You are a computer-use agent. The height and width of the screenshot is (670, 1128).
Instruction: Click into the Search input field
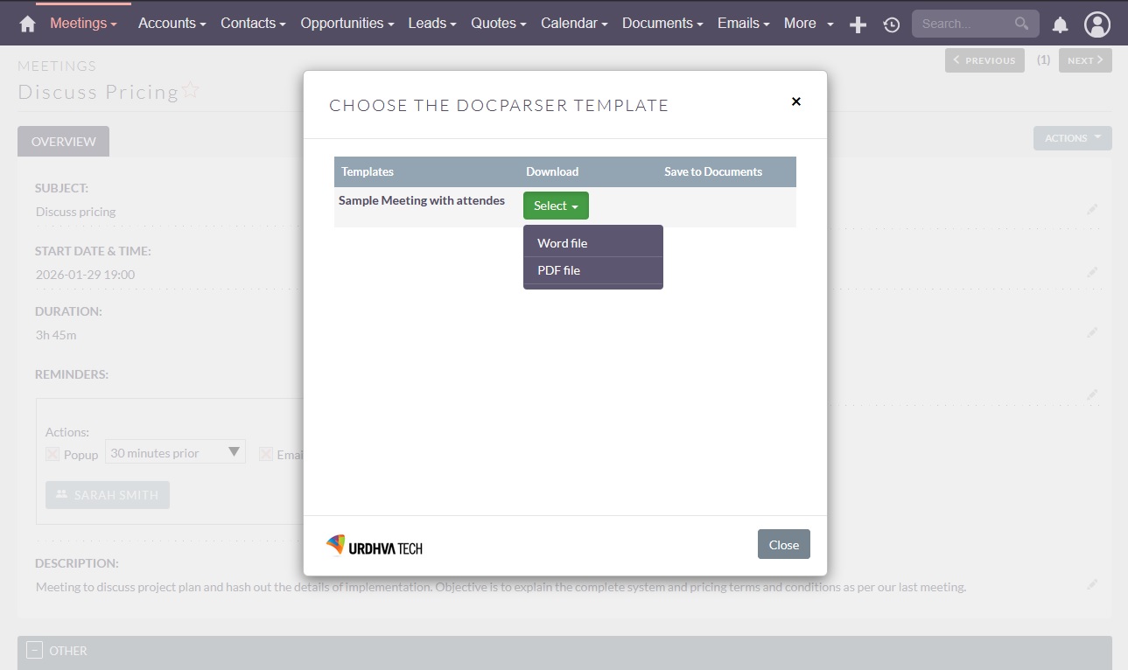961,24
